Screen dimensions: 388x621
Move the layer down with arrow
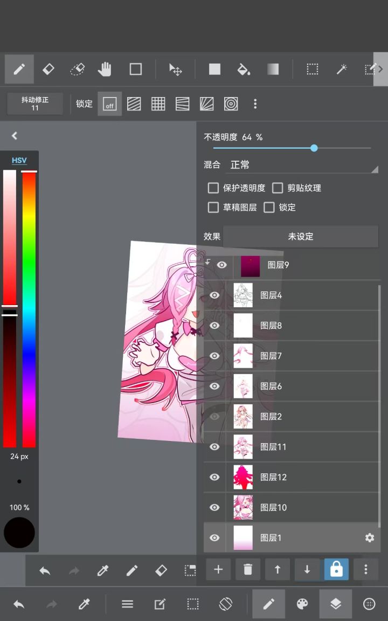307,569
